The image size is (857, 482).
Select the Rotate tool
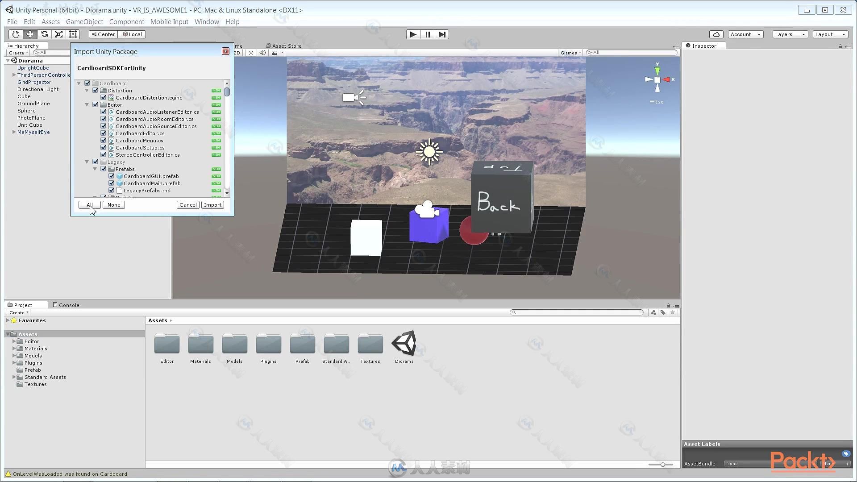[44, 34]
